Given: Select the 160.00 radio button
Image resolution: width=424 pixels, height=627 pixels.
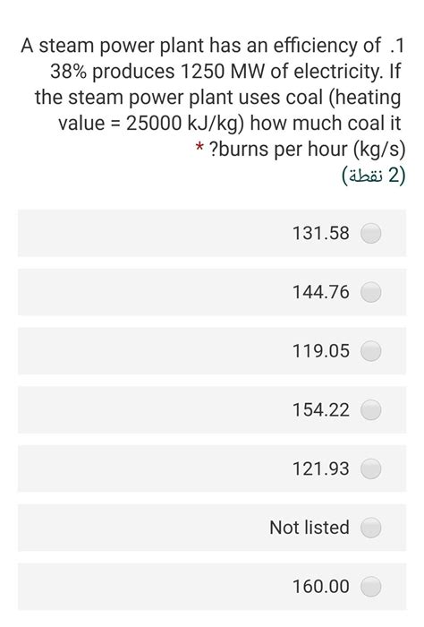Looking at the screenshot, I should (x=371, y=587).
